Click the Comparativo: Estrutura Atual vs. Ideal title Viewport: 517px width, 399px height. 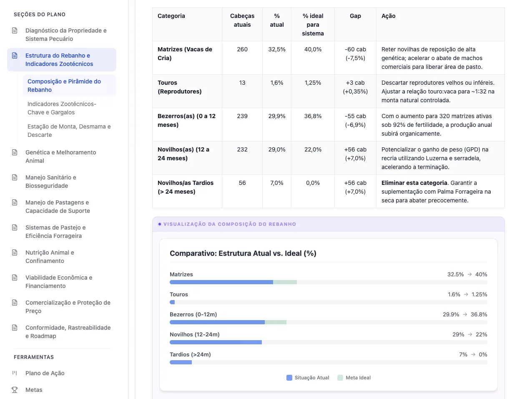tap(243, 253)
